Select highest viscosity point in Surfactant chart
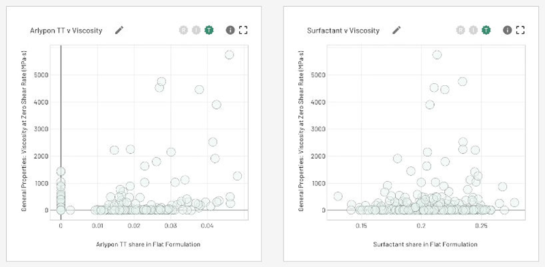Image resolution: width=545 pixels, height=267 pixels. pyautogui.click(x=437, y=54)
